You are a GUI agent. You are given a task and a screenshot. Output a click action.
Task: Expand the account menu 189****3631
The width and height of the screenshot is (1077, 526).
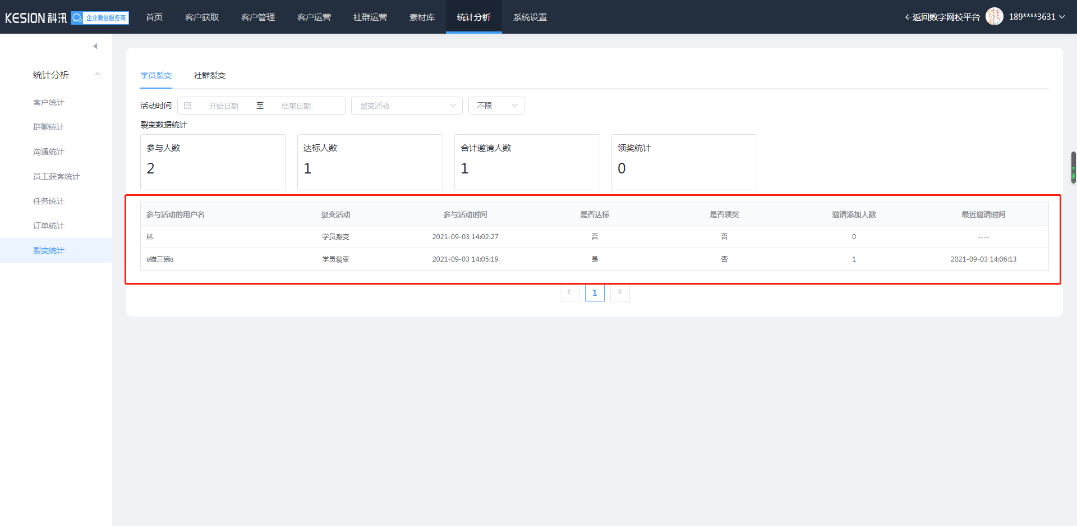coord(1037,17)
